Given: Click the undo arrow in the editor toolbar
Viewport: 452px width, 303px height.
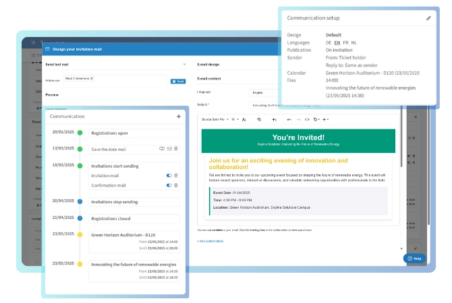Looking at the screenshot, I should tap(289, 119).
